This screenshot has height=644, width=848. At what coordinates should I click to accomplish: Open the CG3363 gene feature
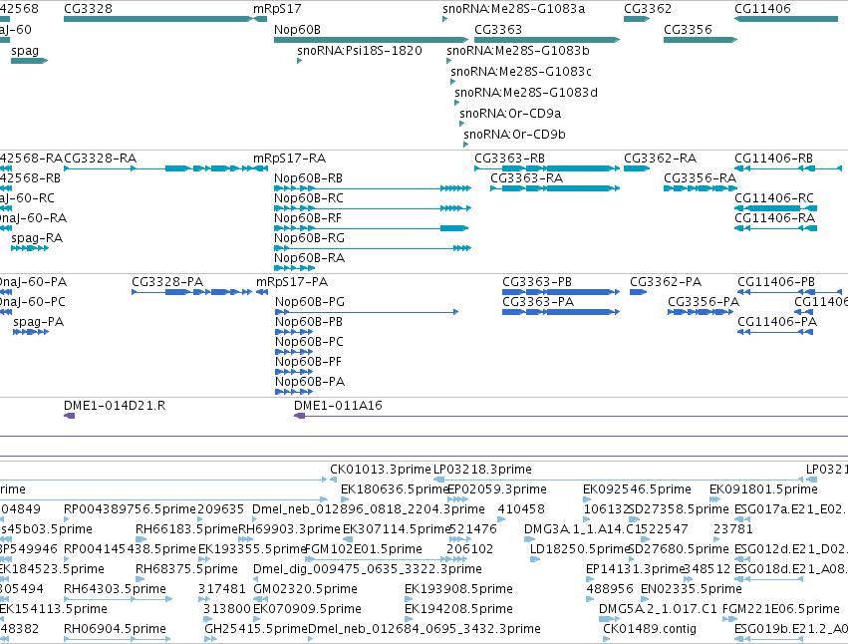[547, 40]
